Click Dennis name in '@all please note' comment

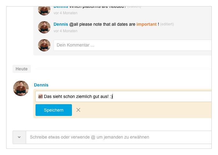click(61, 24)
